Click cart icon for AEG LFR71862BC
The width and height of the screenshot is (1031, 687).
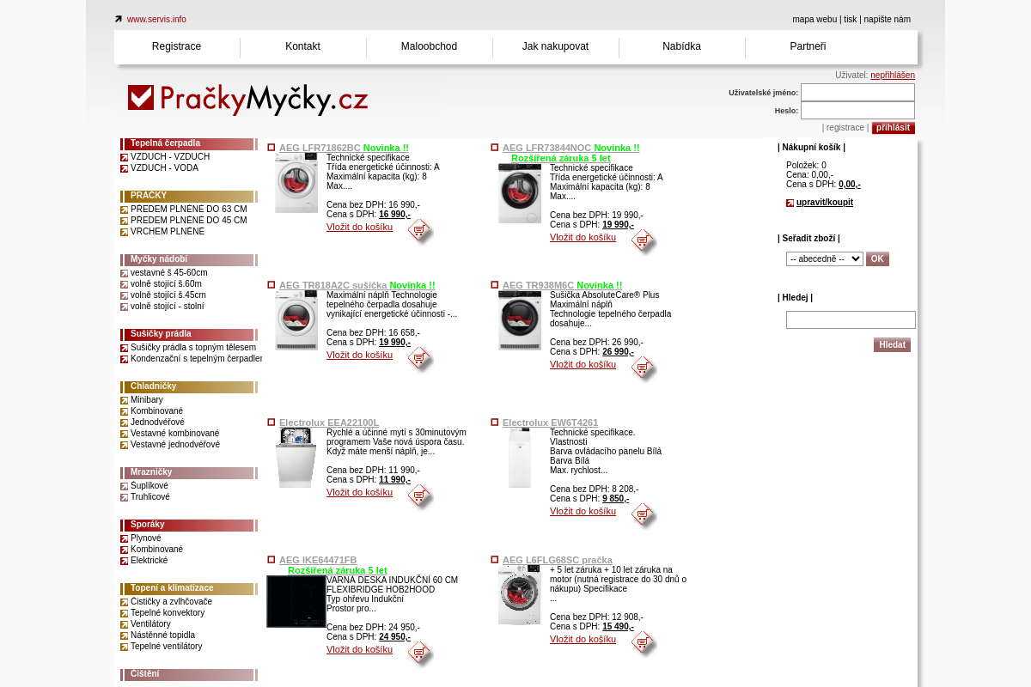point(419,231)
